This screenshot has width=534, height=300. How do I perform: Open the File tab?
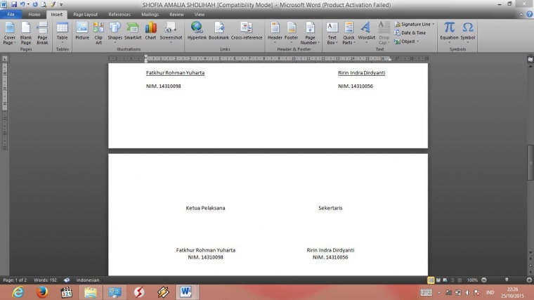click(11, 14)
